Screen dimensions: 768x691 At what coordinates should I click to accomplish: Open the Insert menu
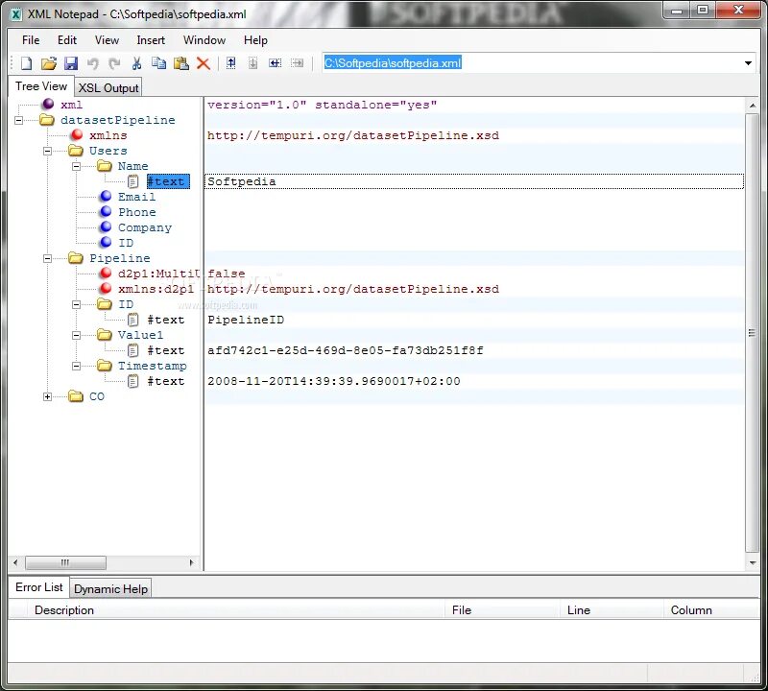coord(151,40)
